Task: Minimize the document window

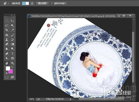Action: coord(119,16)
